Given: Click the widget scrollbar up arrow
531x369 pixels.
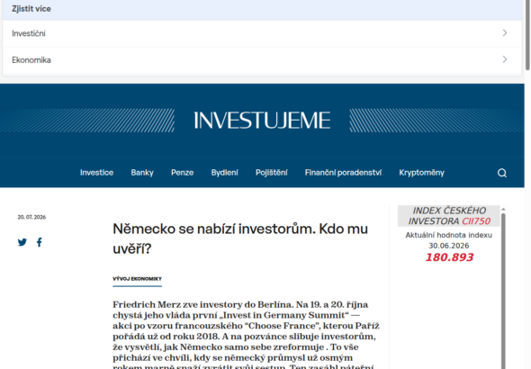Looking at the screenshot, I should (503, 209).
